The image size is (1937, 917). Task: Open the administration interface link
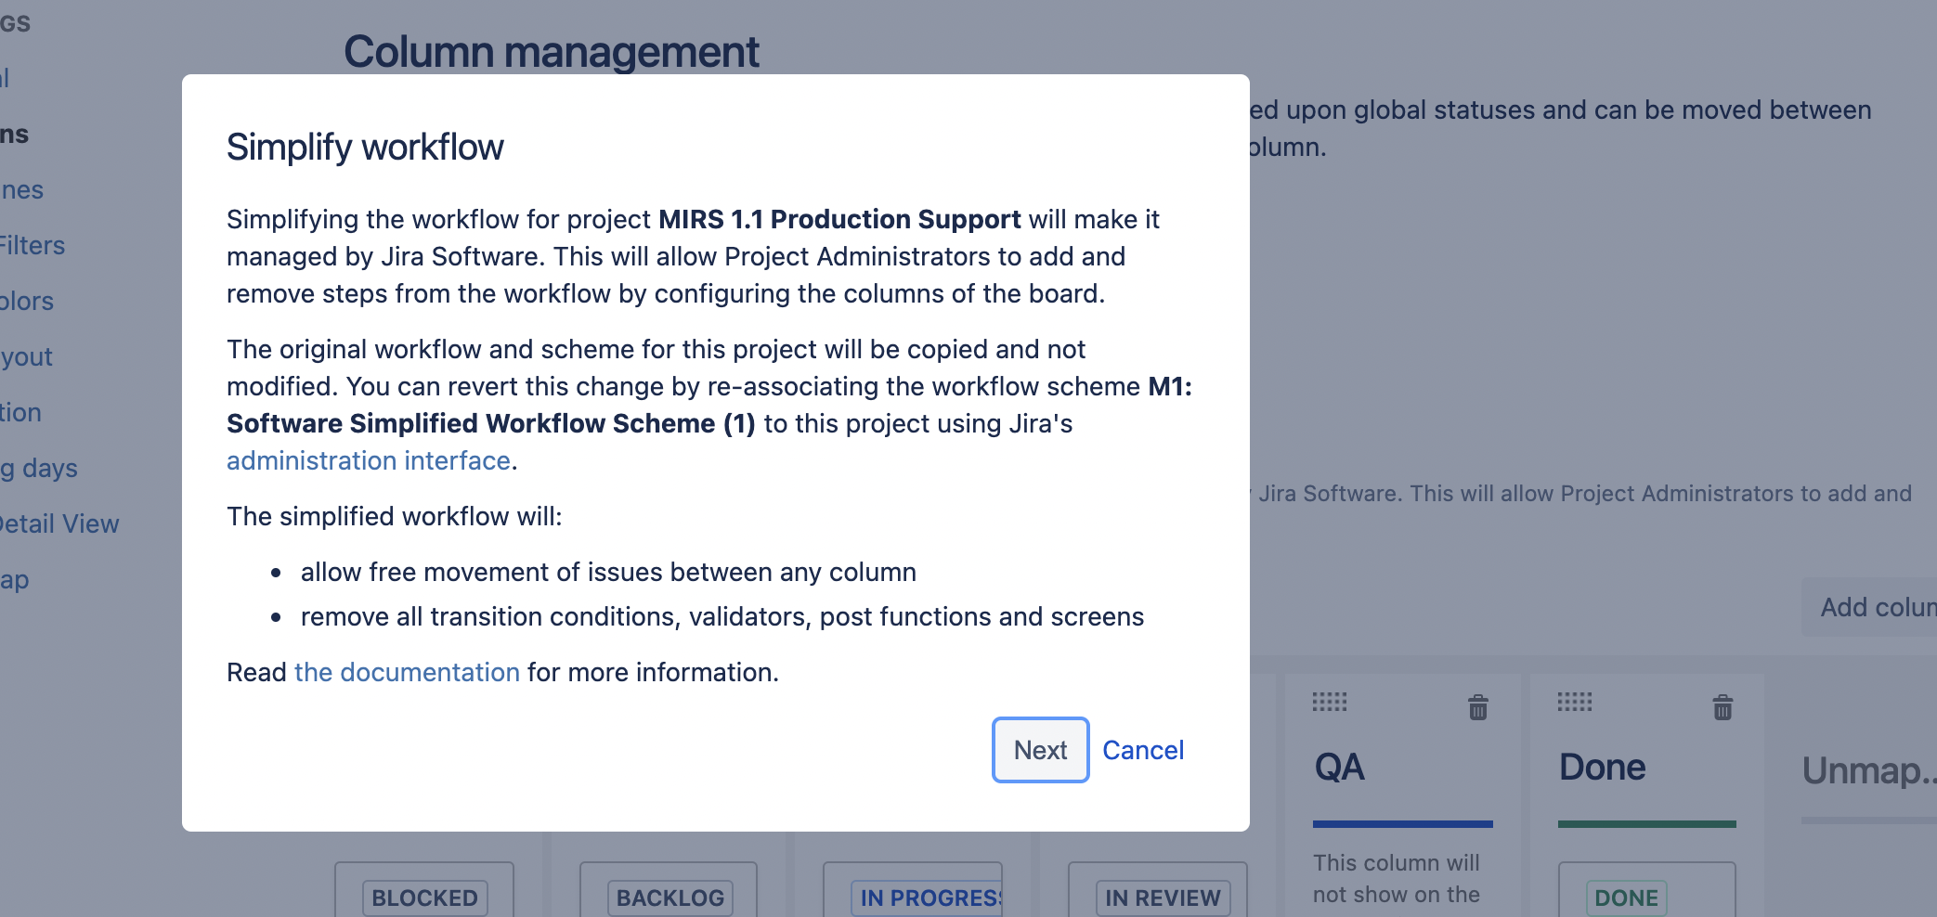click(x=369, y=460)
